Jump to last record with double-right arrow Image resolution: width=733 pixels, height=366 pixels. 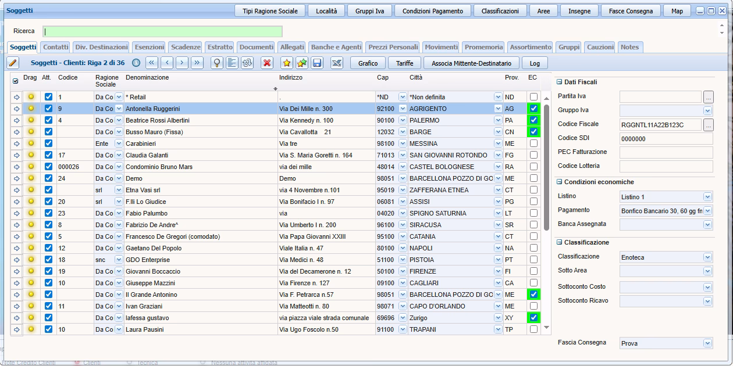click(197, 63)
